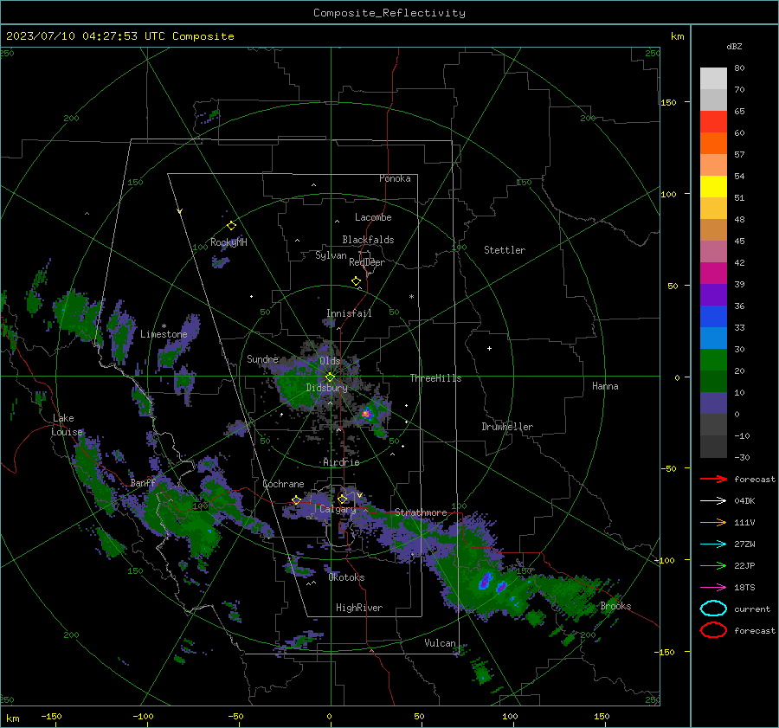Viewport: 779px width, 728px height.
Task: Click the Sundre city label
Action: pos(262,358)
